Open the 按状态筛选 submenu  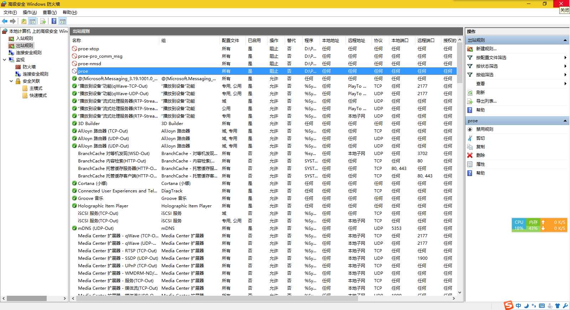click(517, 66)
